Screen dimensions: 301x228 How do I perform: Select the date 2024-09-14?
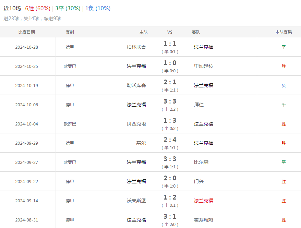point(27,201)
